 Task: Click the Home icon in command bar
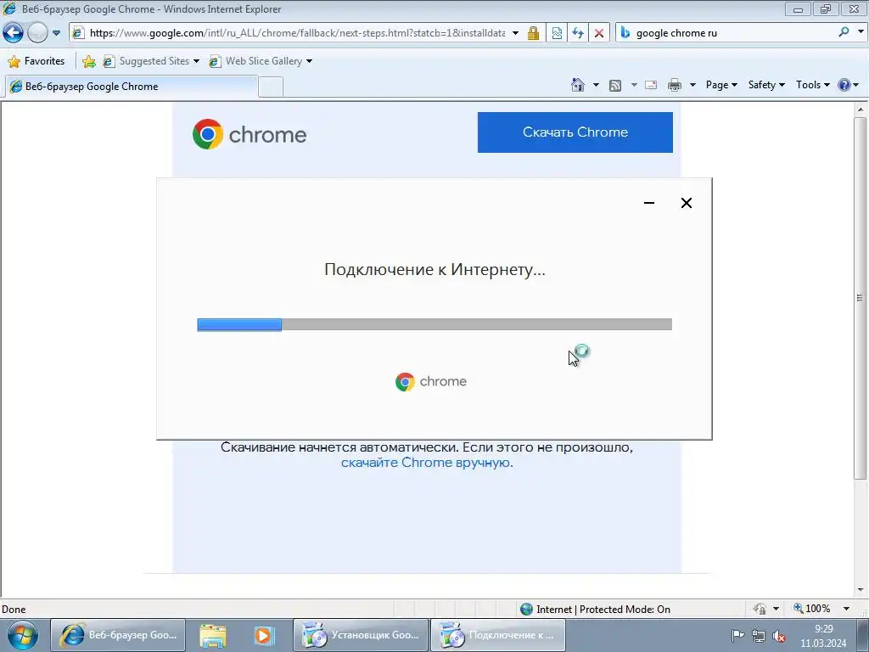tap(577, 85)
